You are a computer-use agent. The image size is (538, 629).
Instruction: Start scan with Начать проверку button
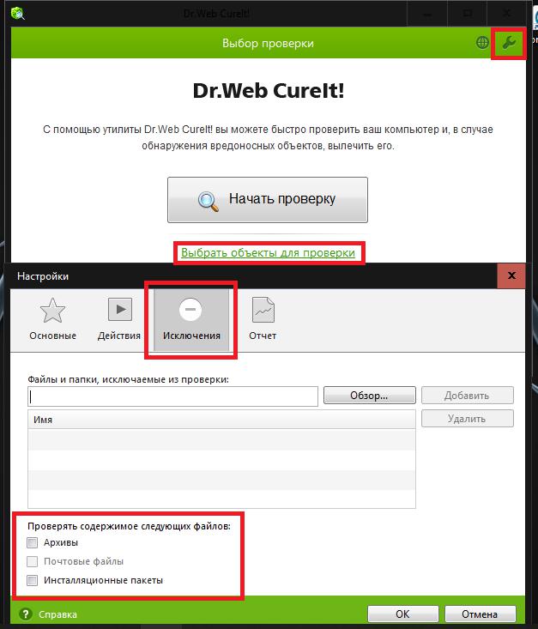[268, 200]
